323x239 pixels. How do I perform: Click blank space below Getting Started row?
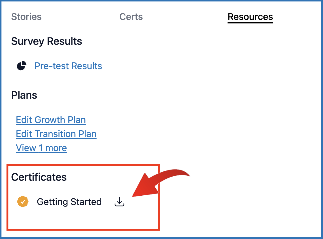click(x=73, y=218)
